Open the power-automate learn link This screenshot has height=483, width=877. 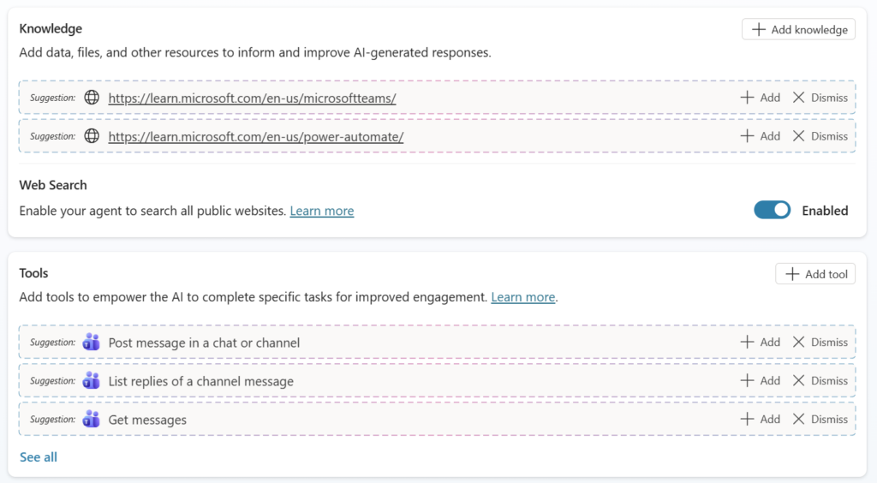(255, 136)
